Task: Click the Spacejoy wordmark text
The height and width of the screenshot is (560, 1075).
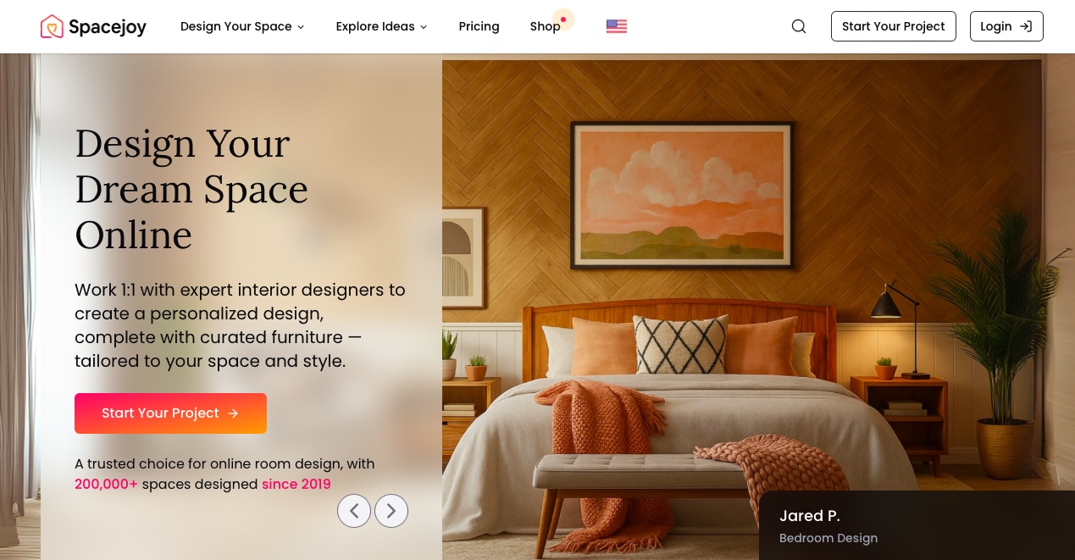Action: pyautogui.click(x=108, y=27)
